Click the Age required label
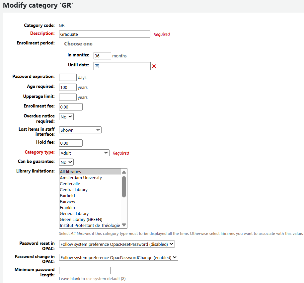The width and height of the screenshot is (304, 283). click(41, 87)
